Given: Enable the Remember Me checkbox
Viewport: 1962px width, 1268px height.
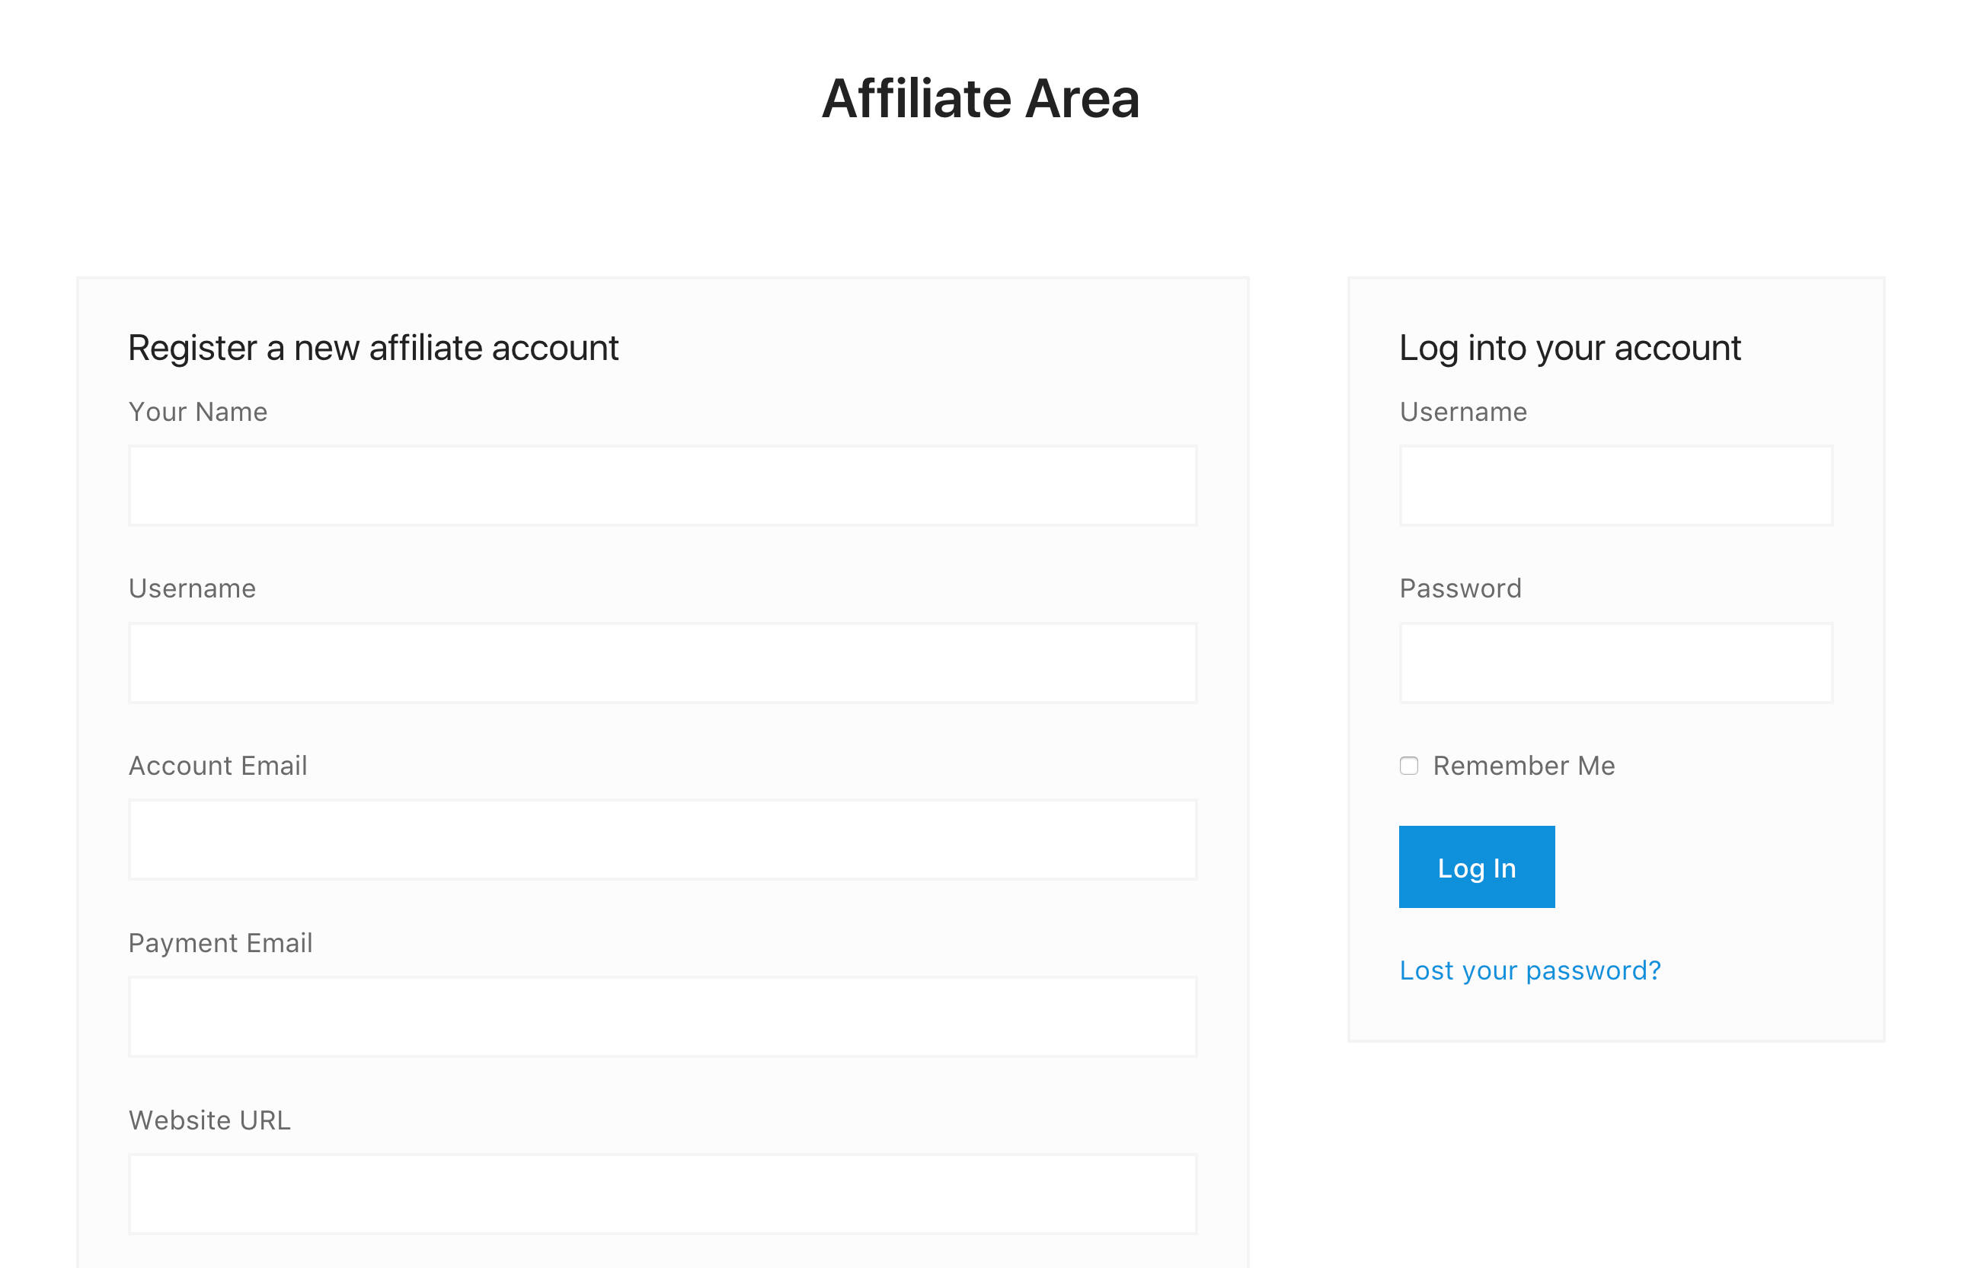Looking at the screenshot, I should [1409, 766].
